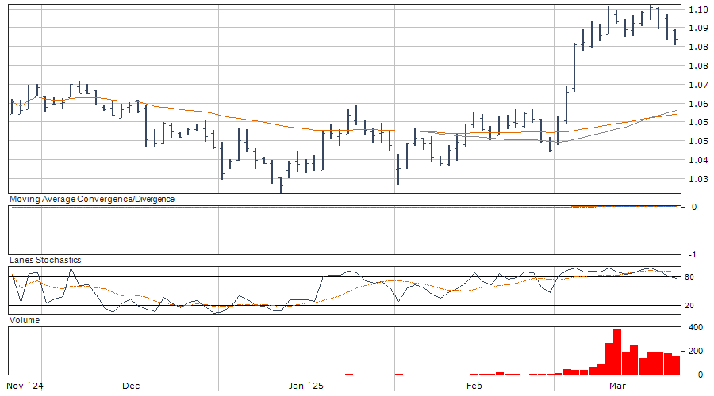Click the Volume panel label
This screenshot has height=396, width=714.
(x=24, y=320)
